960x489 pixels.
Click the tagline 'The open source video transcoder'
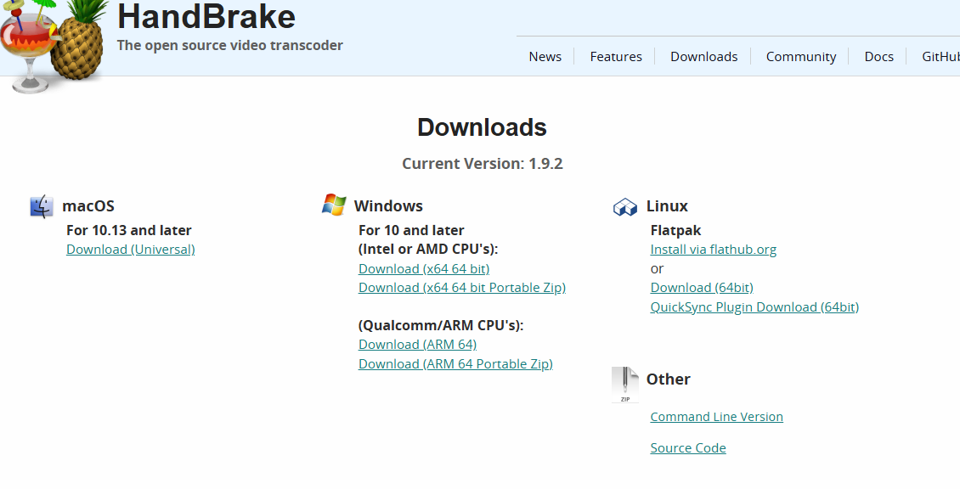229,45
